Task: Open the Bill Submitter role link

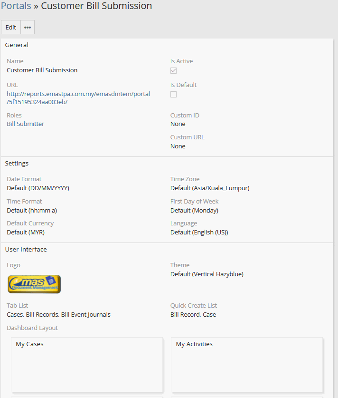Action: click(x=25, y=124)
